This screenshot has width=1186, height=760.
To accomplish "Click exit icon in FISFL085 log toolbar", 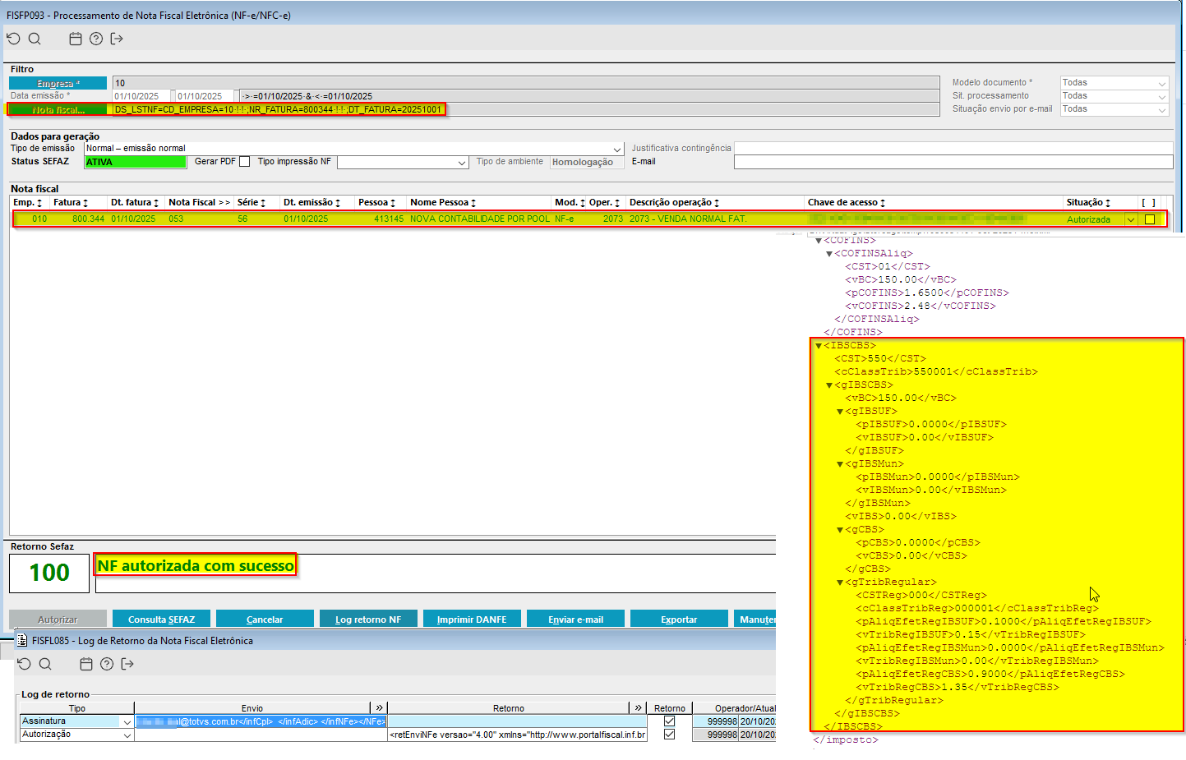I will [x=127, y=664].
